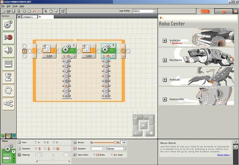Click the Create My Block icon
The width and height of the screenshot is (239, 165).
[x=63, y=11]
